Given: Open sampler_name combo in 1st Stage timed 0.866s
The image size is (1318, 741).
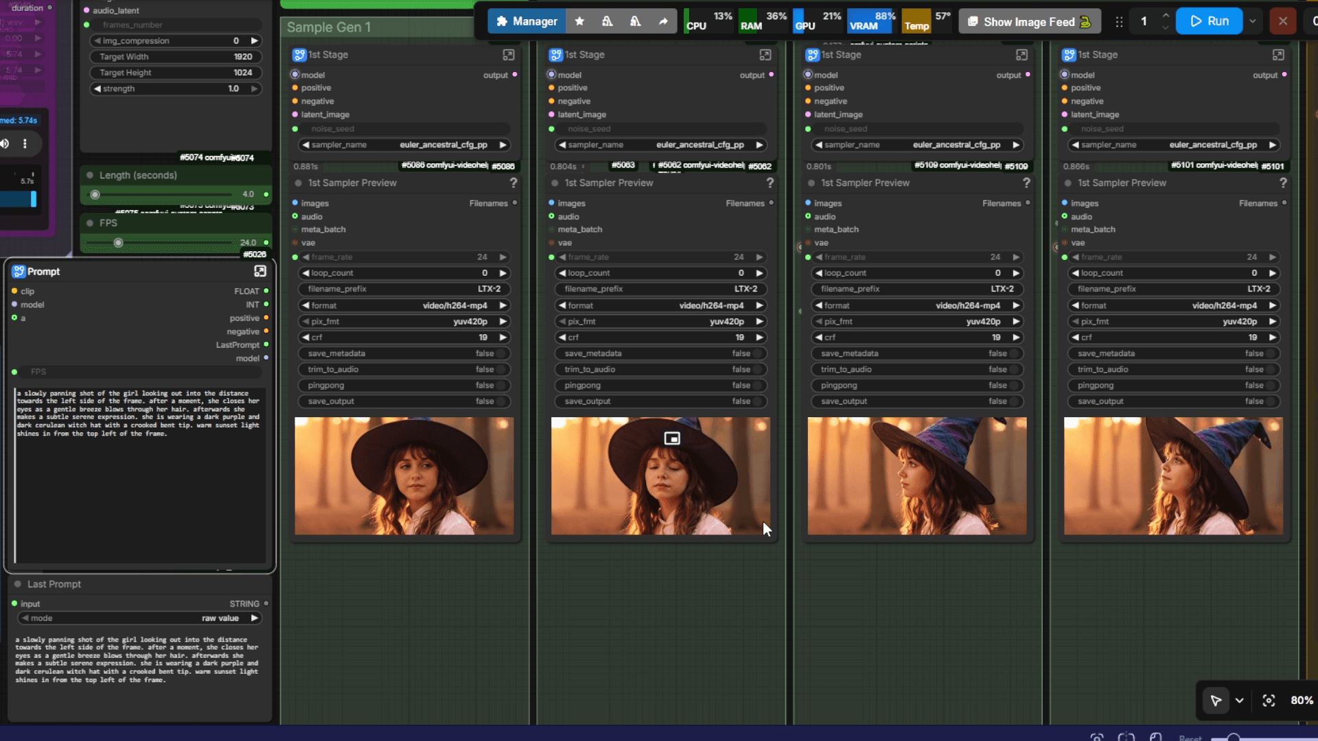Looking at the screenshot, I should coord(1175,145).
